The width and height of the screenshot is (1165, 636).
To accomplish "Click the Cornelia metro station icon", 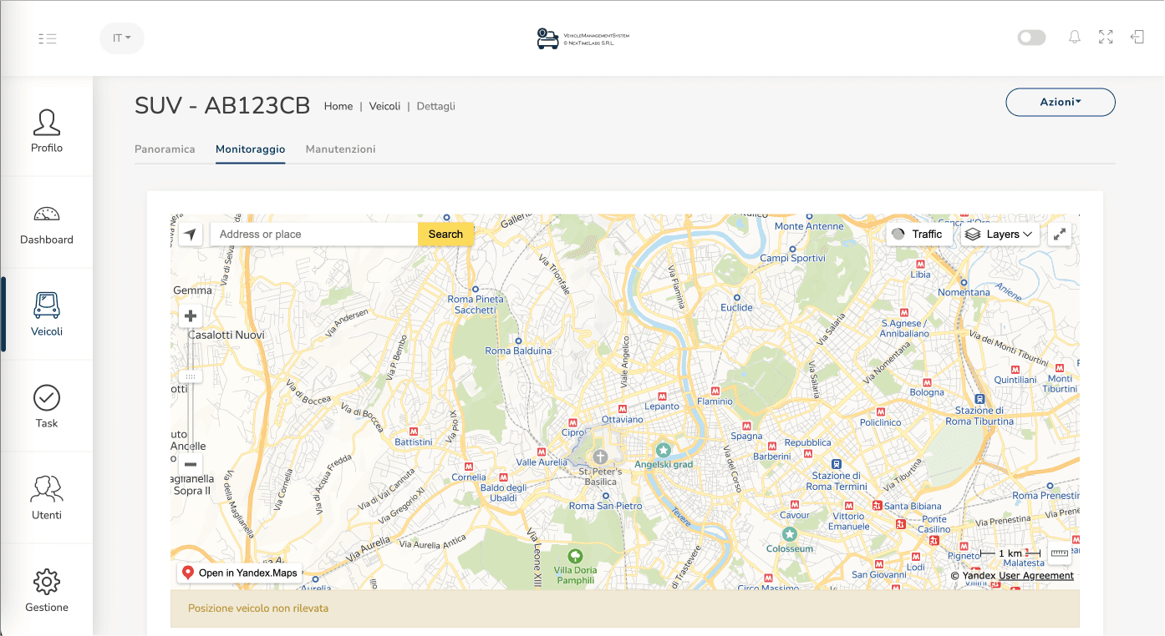I will (x=469, y=467).
